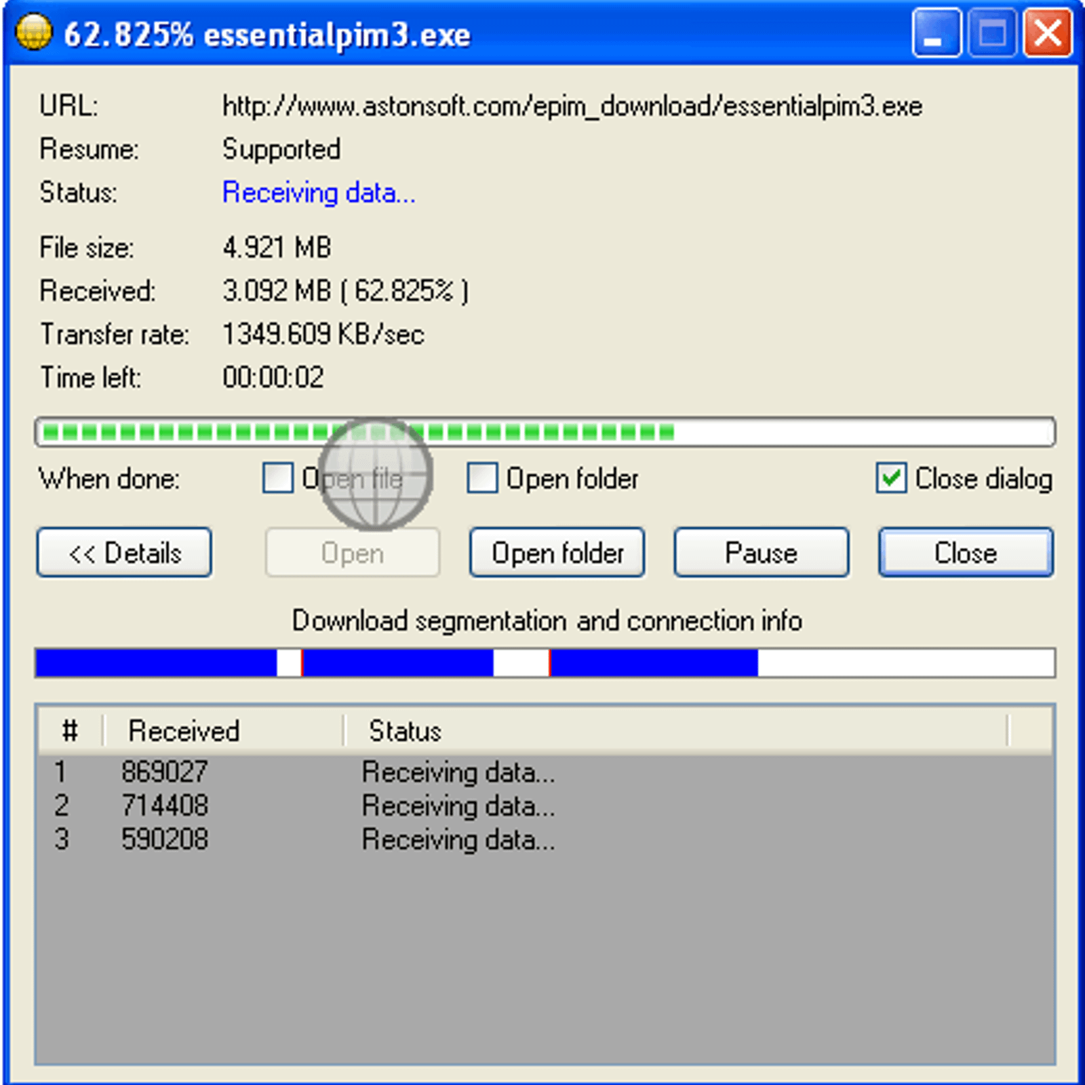The width and height of the screenshot is (1085, 1085).
Task: Click the blue segmentation progress bar
Action: click(x=545, y=663)
